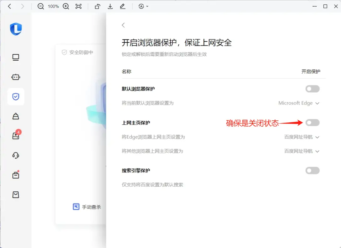Open other browsers homepage 百度网址导航 dropdown

(302, 151)
